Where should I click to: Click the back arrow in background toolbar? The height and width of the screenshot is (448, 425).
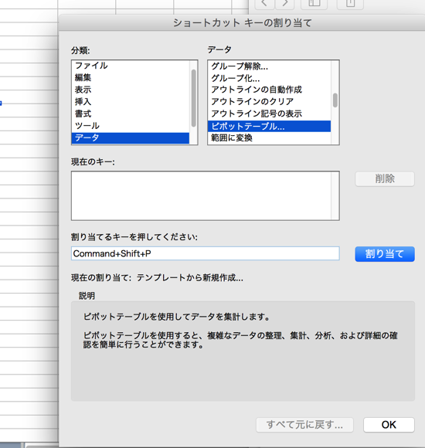264,3
